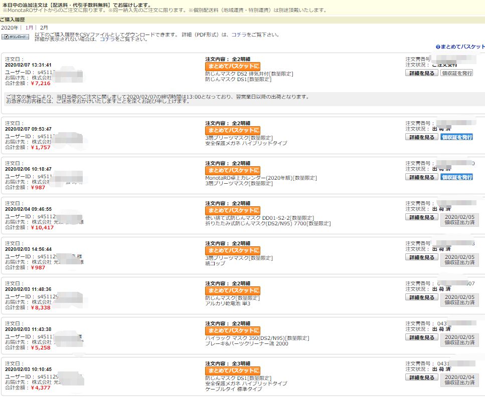
Task: Add 2020/02/07 09:53 order to まとめてバスケット
Action: tap(233, 130)
